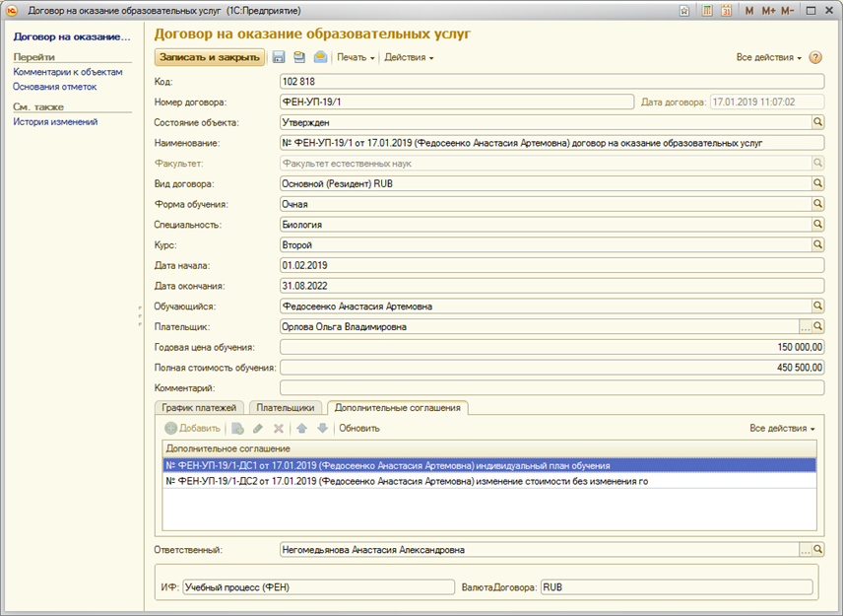Open the Печать dropdown menu
Screen dimensions: 843x616
(355, 57)
